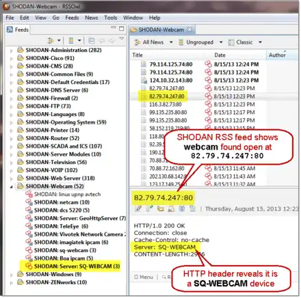The width and height of the screenshot is (301, 298).
Task: Sort news by Date column
Action: pos(220,55)
